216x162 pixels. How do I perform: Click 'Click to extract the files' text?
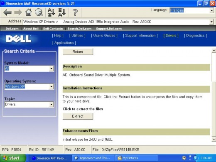click(83, 109)
